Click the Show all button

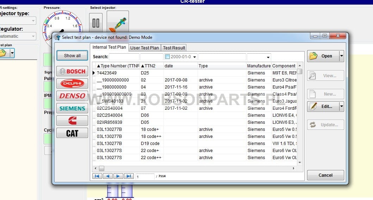pos(72,55)
